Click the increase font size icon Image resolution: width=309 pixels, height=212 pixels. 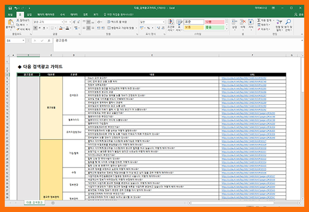tap(74, 22)
